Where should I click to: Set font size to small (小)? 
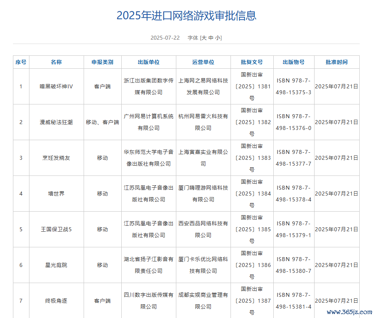click(x=218, y=38)
